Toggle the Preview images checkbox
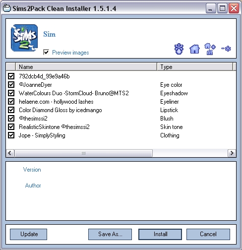The height and width of the screenshot is (250, 242). (46, 52)
